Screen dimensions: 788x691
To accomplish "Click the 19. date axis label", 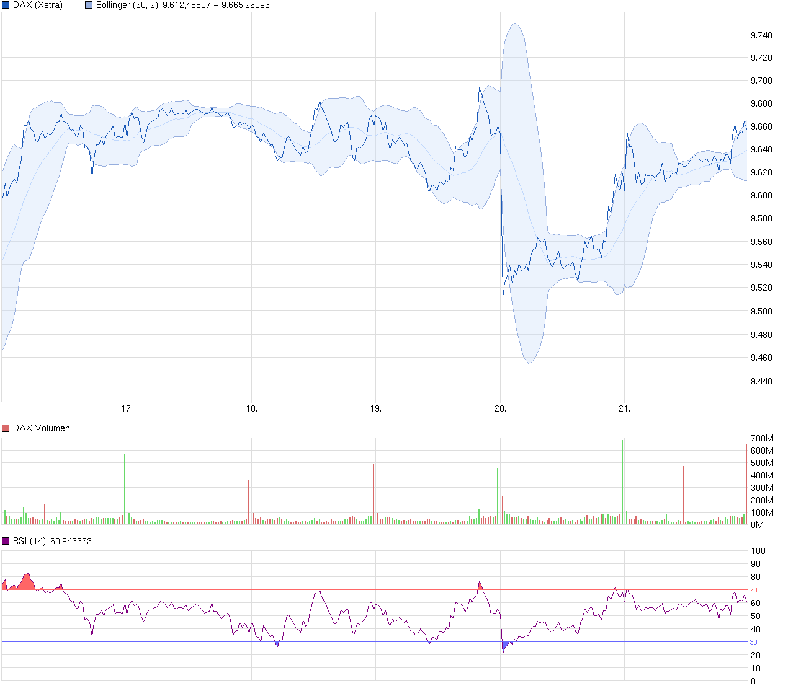I will (x=375, y=408).
